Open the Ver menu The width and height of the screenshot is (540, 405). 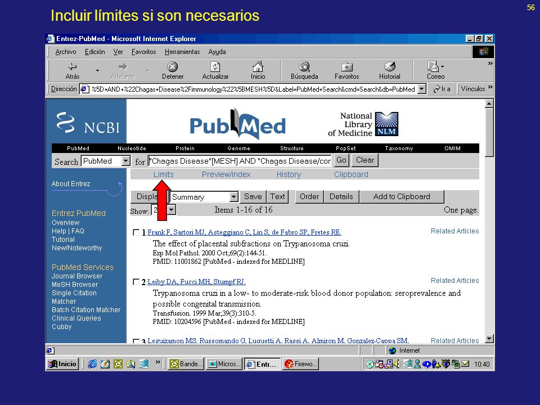(x=118, y=52)
